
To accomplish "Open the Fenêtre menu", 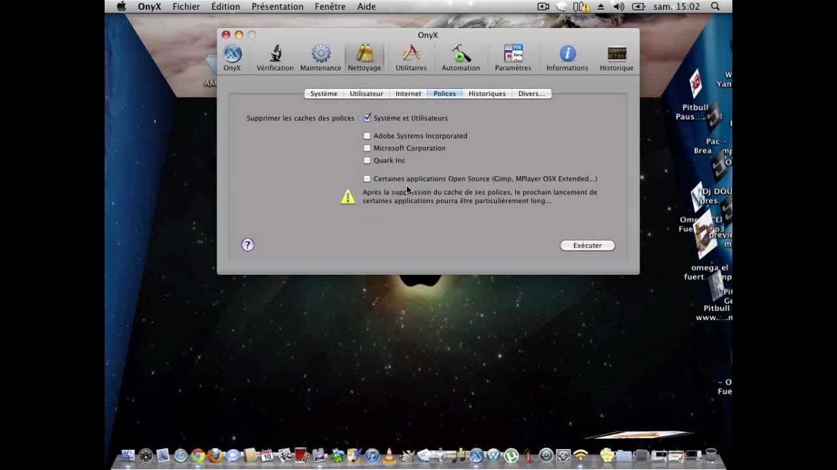I will point(330,7).
